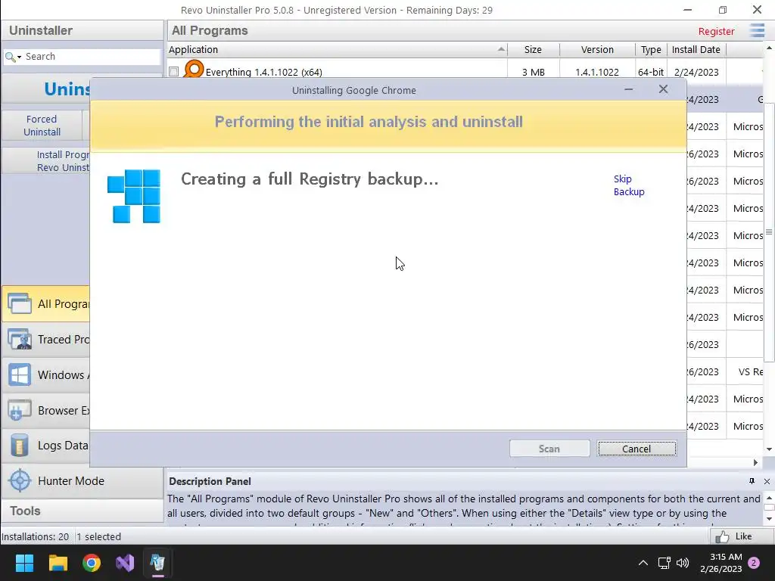Click the thumbs-up Like icon
Screen dimensions: 775x581
pos(722,536)
